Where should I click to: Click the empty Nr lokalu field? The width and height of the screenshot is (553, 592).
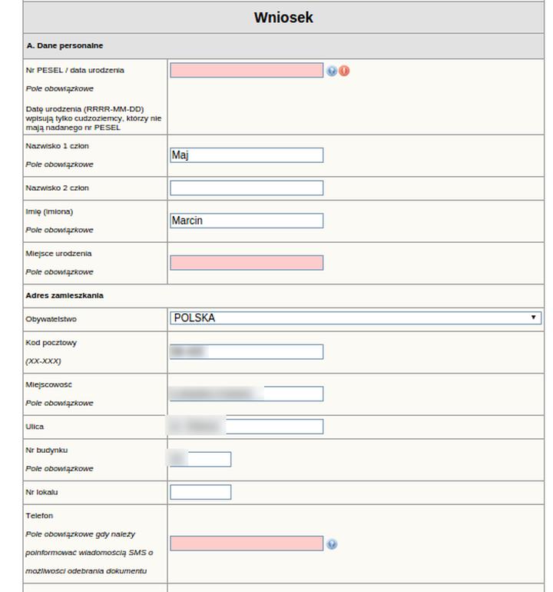pos(200,492)
